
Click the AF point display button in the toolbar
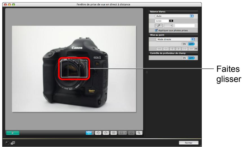click(89, 133)
